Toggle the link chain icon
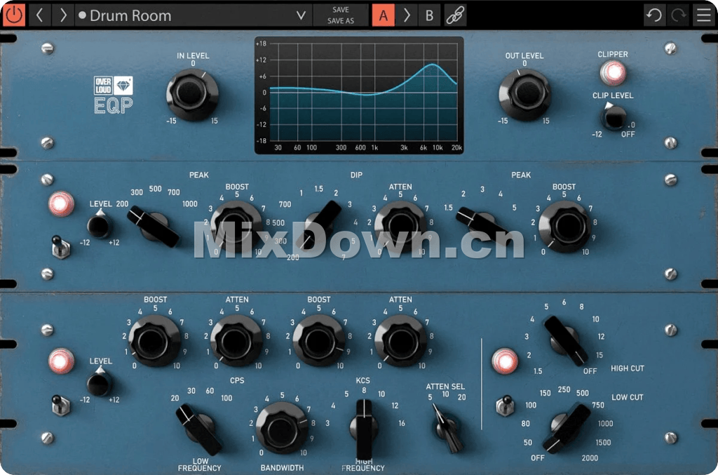Viewport: 718px width, 475px height. tap(455, 15)
